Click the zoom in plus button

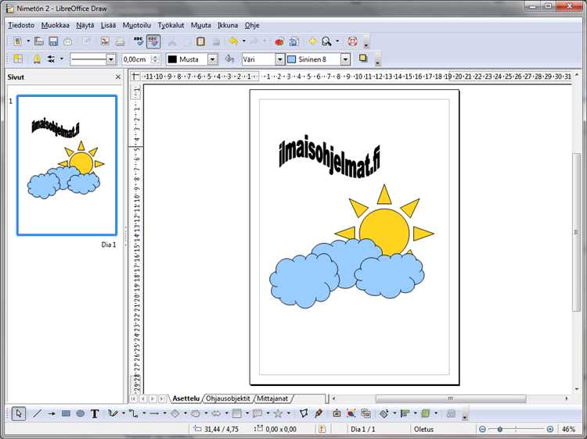point(550,430)
